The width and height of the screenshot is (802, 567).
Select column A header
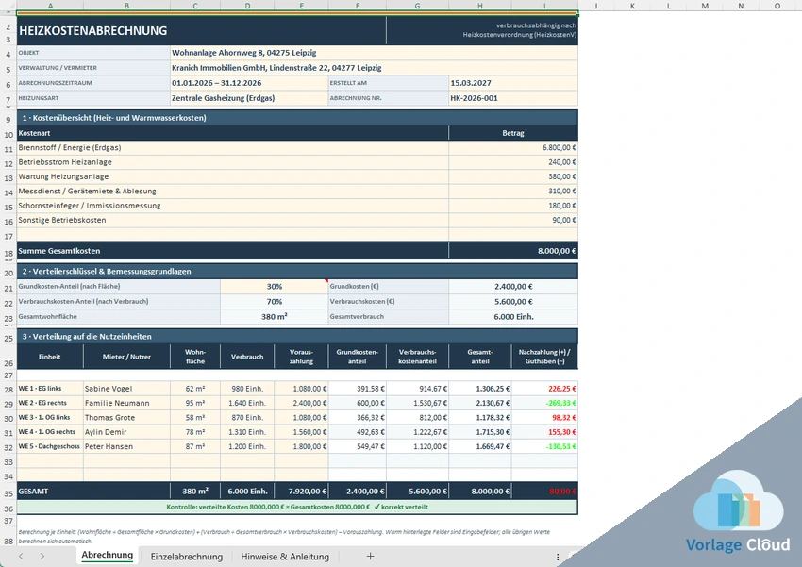tap(50, 6)
